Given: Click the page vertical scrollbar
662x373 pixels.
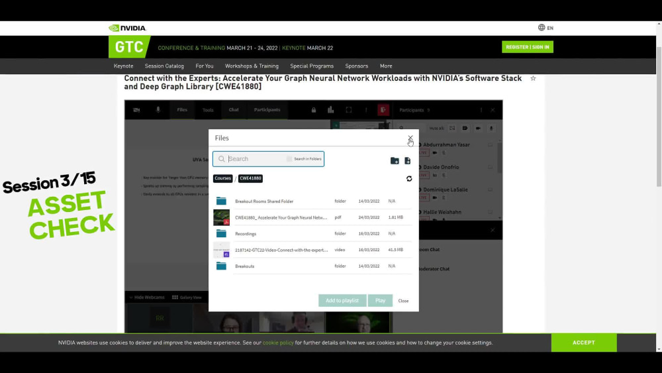Looking at the screenshot, I should 659,116.
